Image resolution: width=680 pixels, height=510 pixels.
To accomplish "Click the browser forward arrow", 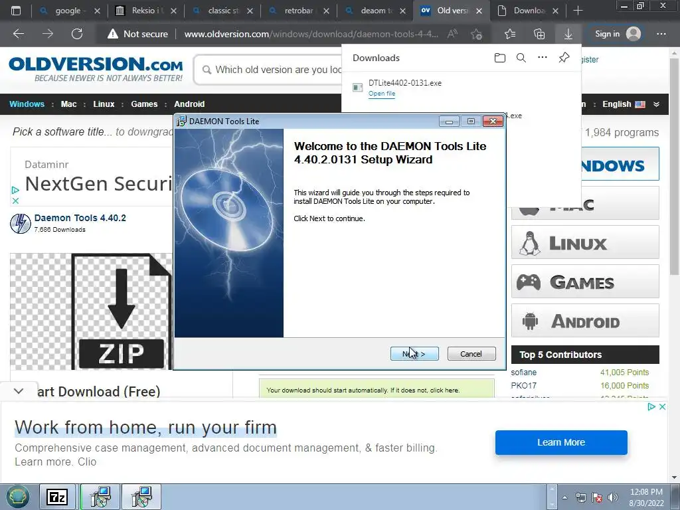I will point(48,34).
